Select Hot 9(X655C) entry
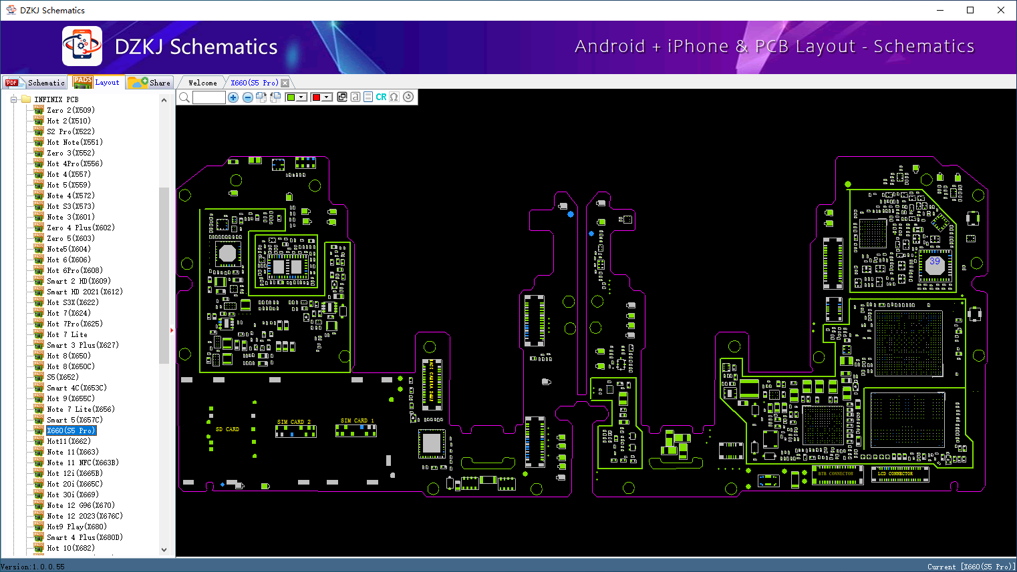 71,398
